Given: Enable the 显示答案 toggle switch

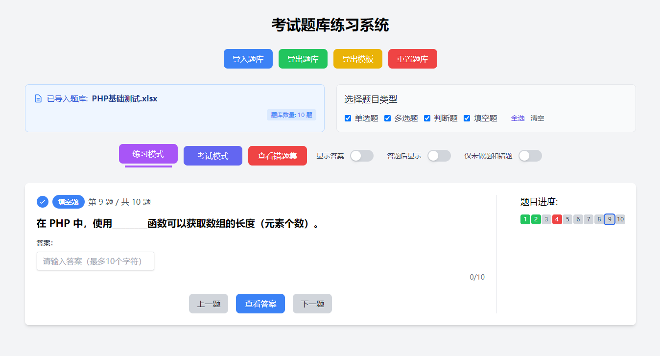Looking at the screenshot, I should click(362, 156).
